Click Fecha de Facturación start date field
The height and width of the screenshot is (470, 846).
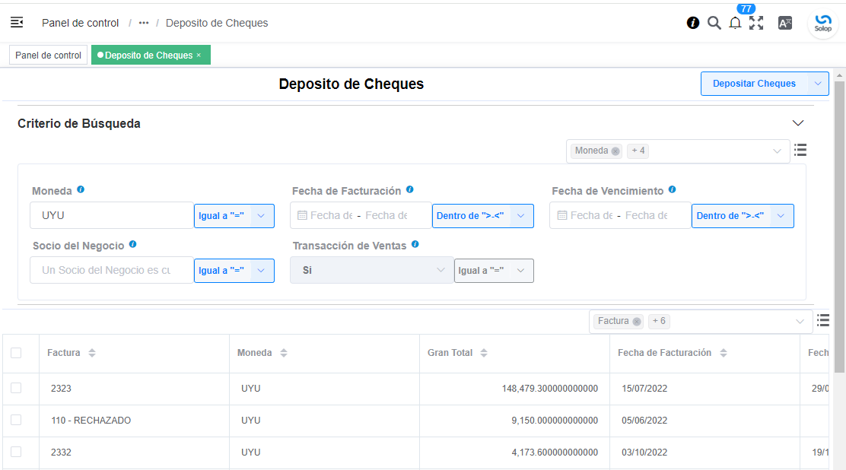tap(331, 215)
